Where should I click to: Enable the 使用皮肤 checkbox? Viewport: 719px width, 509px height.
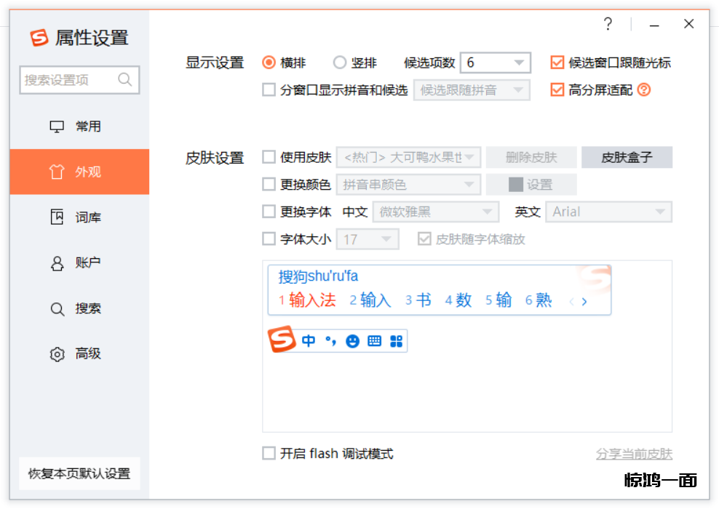pos(269,157)
